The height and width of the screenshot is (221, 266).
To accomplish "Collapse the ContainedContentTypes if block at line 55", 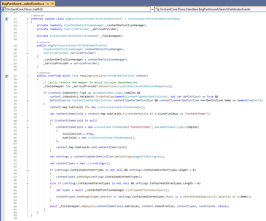I will pyautogui.click(x=27, y=170).
